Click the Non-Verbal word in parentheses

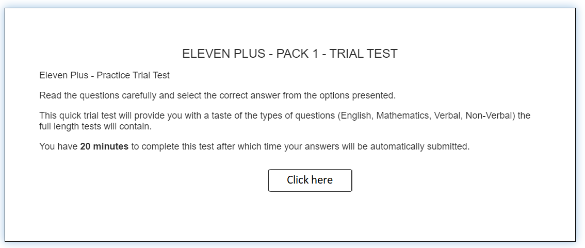[490, 115]
